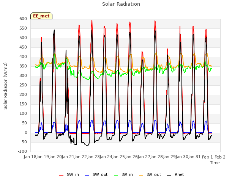This screenshot has width=243, height=182.
Task: Click the 350 y-axis tick label
Action: (23, 66)
